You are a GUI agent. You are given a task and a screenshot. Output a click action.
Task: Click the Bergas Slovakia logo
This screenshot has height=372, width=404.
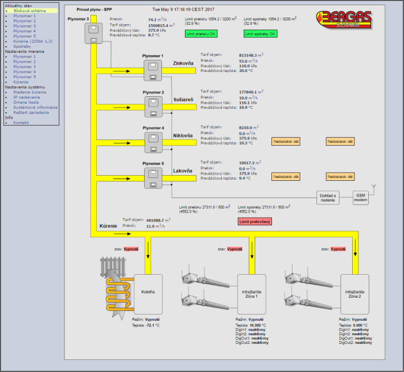(342, 21)
